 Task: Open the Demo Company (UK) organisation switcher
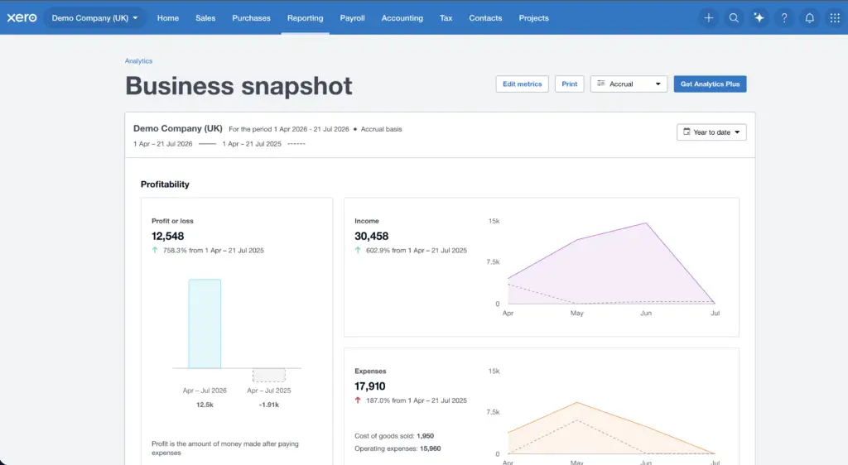pos(94,18)
